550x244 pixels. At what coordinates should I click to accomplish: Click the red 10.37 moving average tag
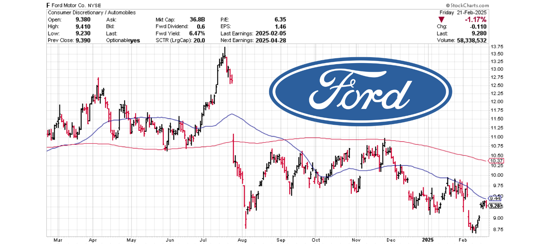496,161
